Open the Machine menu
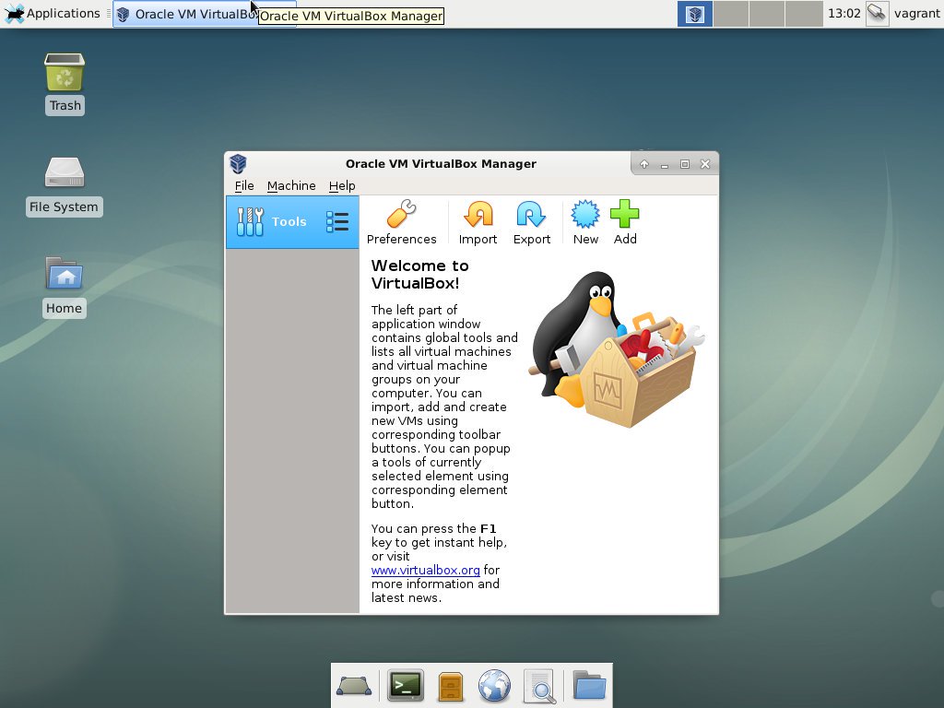The height and width of the screenshot is (708, 944). 291,185
